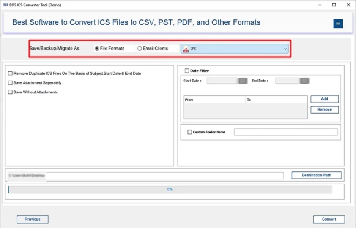Click the End Date field

[x=287, y=81]
